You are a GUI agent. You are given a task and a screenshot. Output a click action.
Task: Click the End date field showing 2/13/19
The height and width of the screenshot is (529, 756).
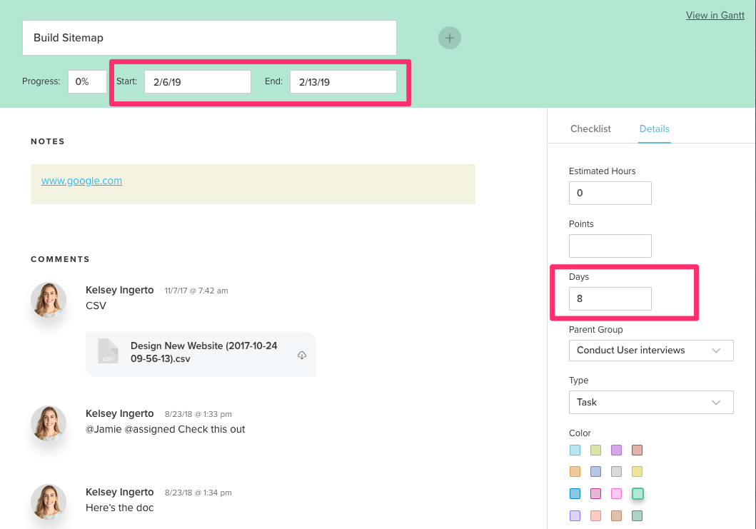(x=343, y=81)
